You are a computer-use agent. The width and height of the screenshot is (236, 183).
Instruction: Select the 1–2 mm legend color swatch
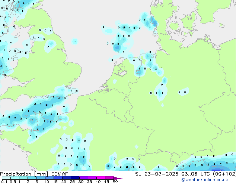23,178
